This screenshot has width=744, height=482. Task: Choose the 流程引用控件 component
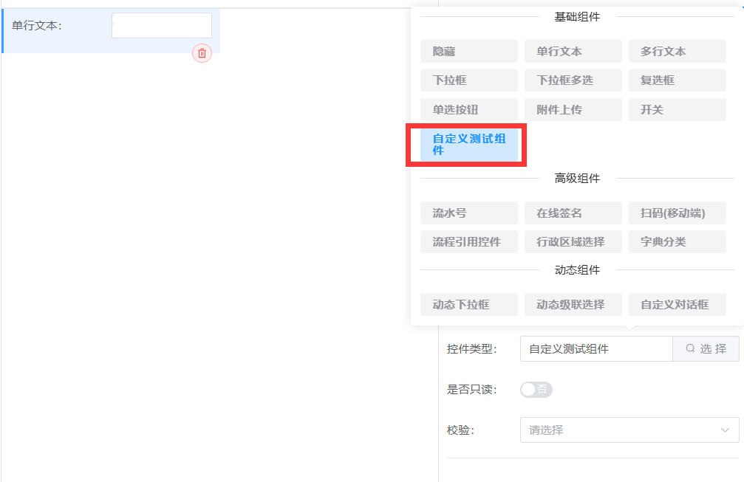click(469, 241)
